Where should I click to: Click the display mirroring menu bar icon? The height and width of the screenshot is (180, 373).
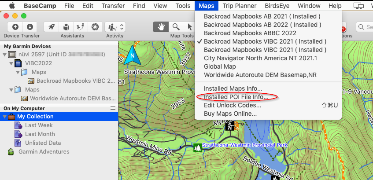click(x=358, y=6)
